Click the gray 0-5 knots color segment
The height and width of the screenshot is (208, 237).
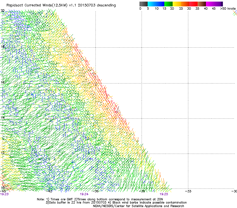(x=143, y=4)
